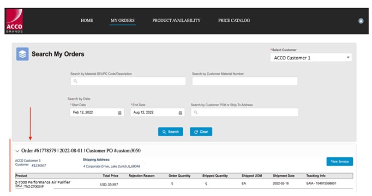
Task: Go to the HOME menu item
Action: tap(87, 20)
